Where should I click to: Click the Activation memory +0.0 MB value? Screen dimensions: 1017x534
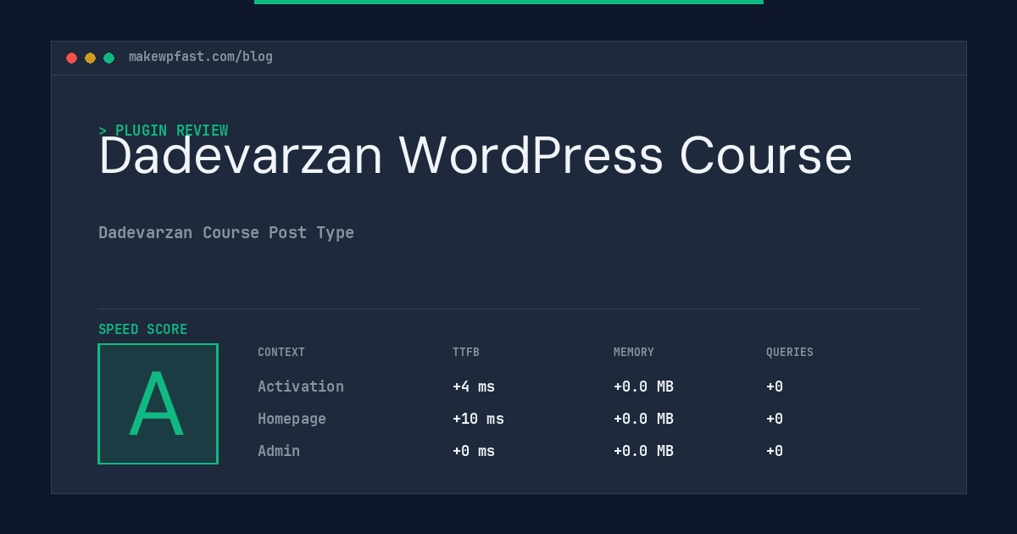pos(643,387)
